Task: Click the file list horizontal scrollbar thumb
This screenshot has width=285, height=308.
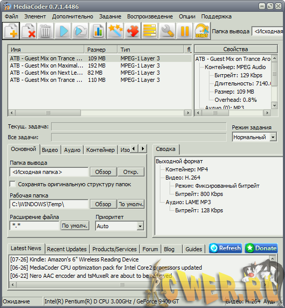Action: [x=48, y=113]
